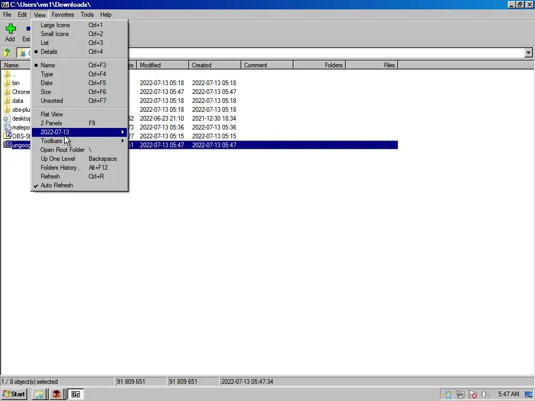
Task: Select the OBS-St archive icon
Action: (7, 136)
